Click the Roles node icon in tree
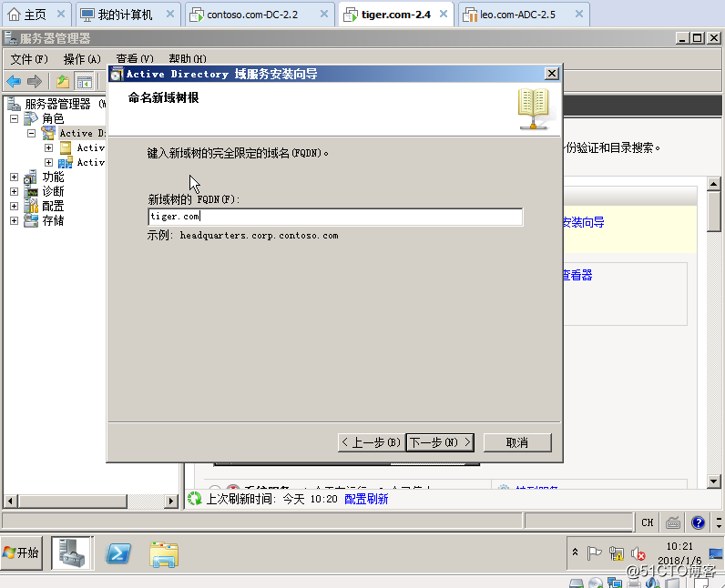This screenshot has width=725, height=588. pos(31,118)
